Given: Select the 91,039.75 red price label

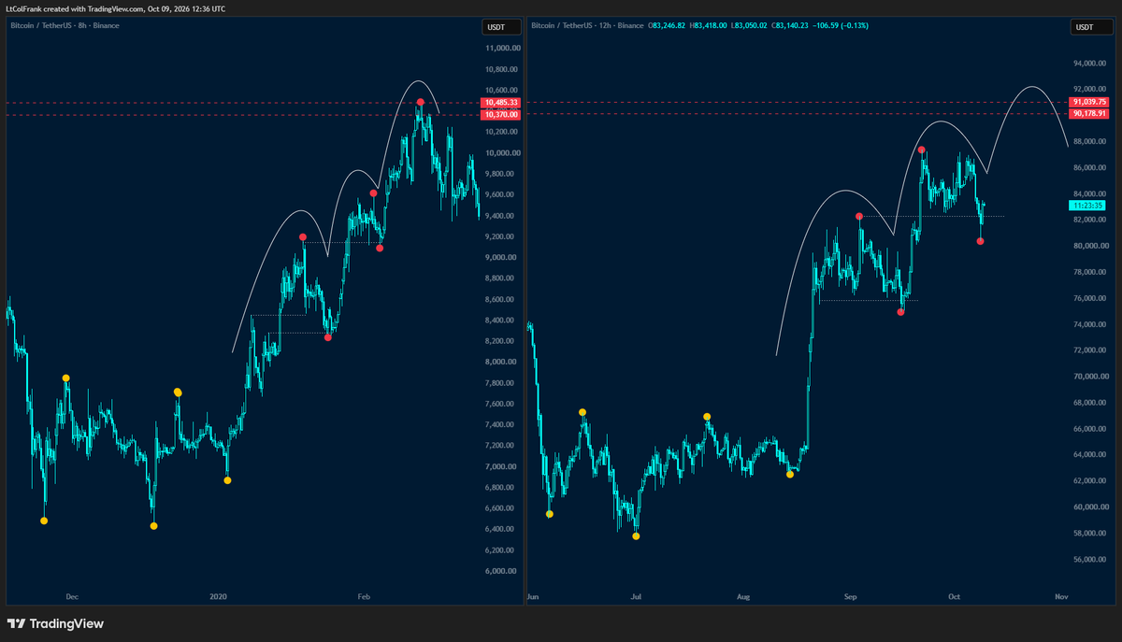Looking at the screenshot, I should click(1090, 102).
